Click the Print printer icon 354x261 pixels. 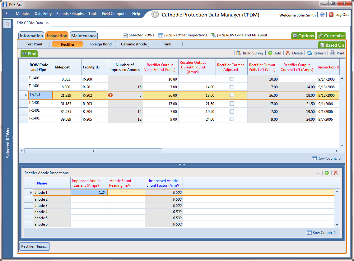332,53
